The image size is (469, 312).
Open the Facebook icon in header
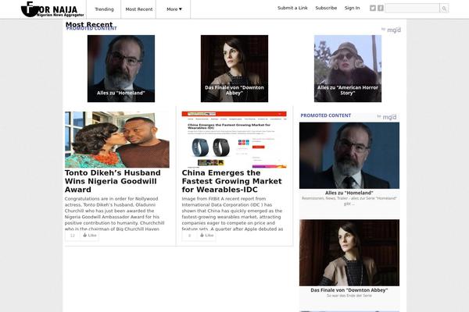[x=381, y=8]
